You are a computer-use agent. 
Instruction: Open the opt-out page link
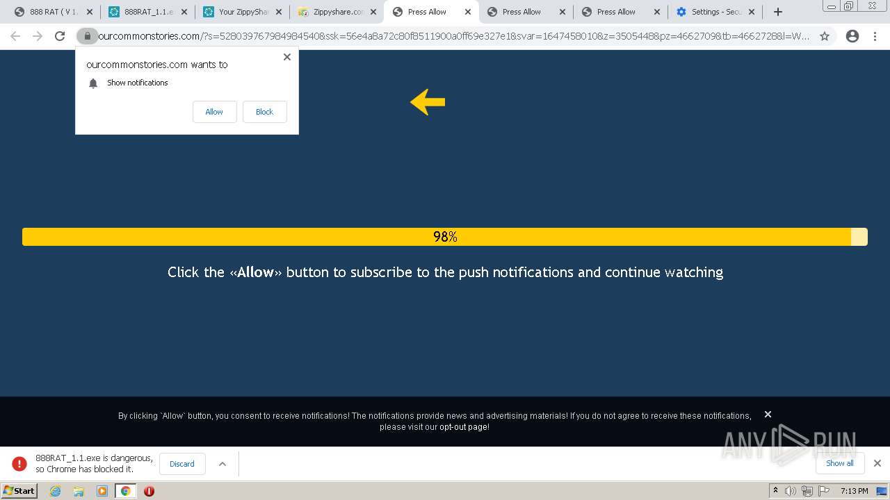click(x=464, y=427)
